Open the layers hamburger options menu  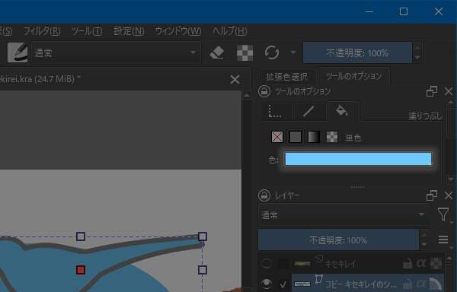point(443,240)
